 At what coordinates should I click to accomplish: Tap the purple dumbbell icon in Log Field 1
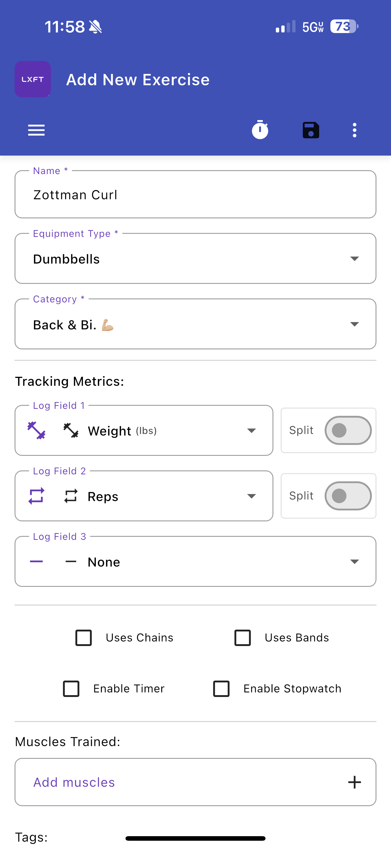tap(36, 430)
